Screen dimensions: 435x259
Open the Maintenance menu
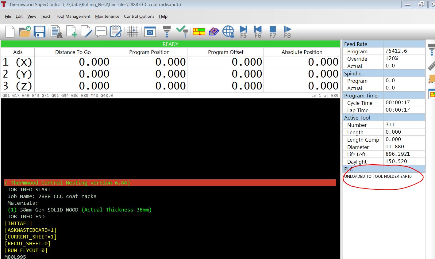coord(107,17)
